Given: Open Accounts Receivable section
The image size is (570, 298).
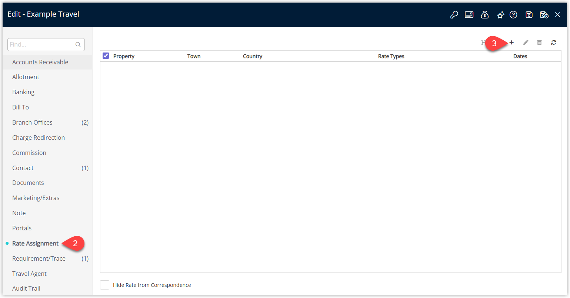Looking at the screenshot, I should click(47, 62).
